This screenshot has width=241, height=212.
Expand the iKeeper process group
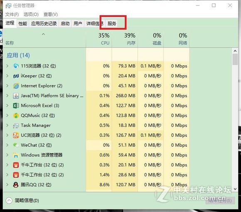7,76
